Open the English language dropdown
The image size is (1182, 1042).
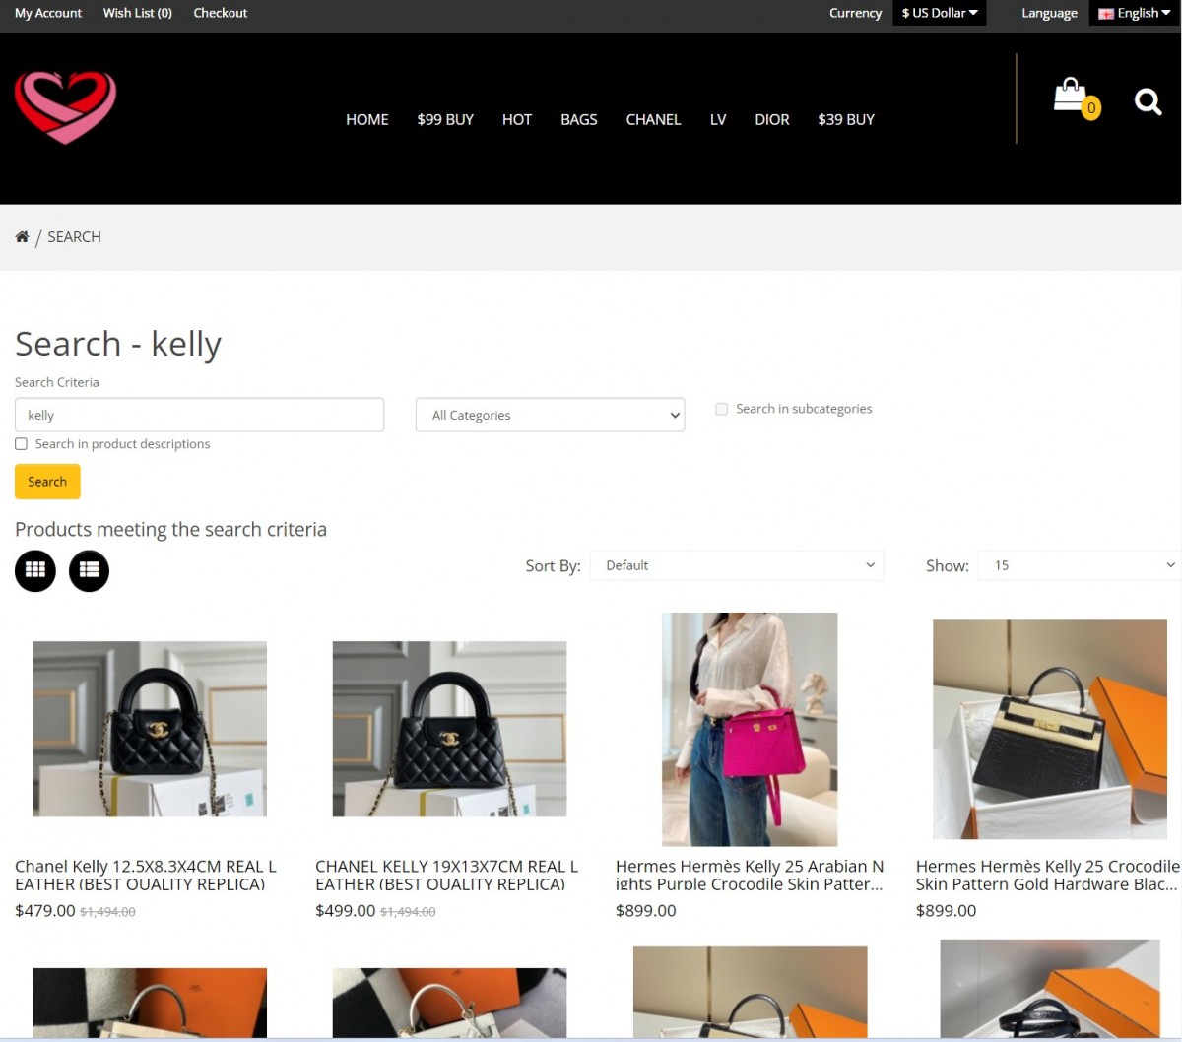(1135, 13)
